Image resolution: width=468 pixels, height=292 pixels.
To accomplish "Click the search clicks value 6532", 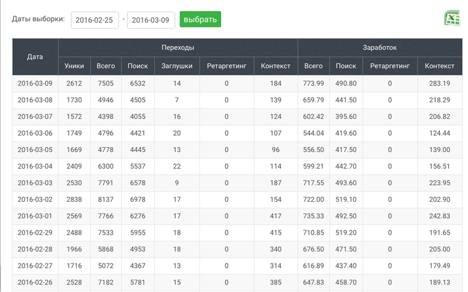I will point(137,83).
